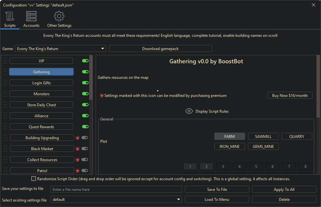321x207 pixels.
Task: Grab the drag handle of Quest Rewards script
Action: coord(5,127)
